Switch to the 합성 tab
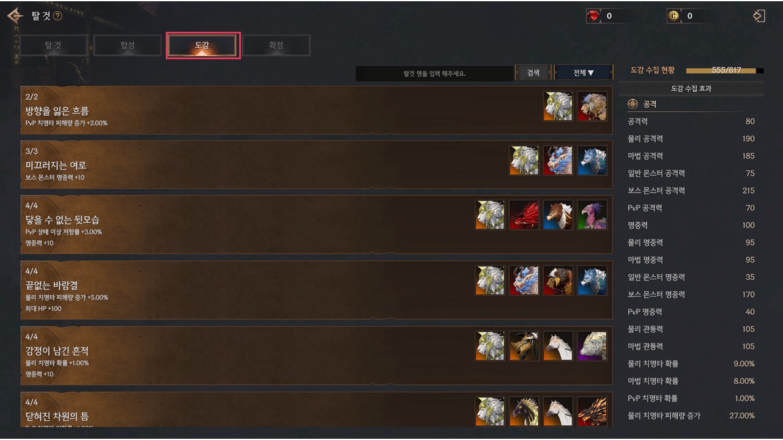Image resolution: width=783 pixels, height=440 pixels. tap(128, 45)
